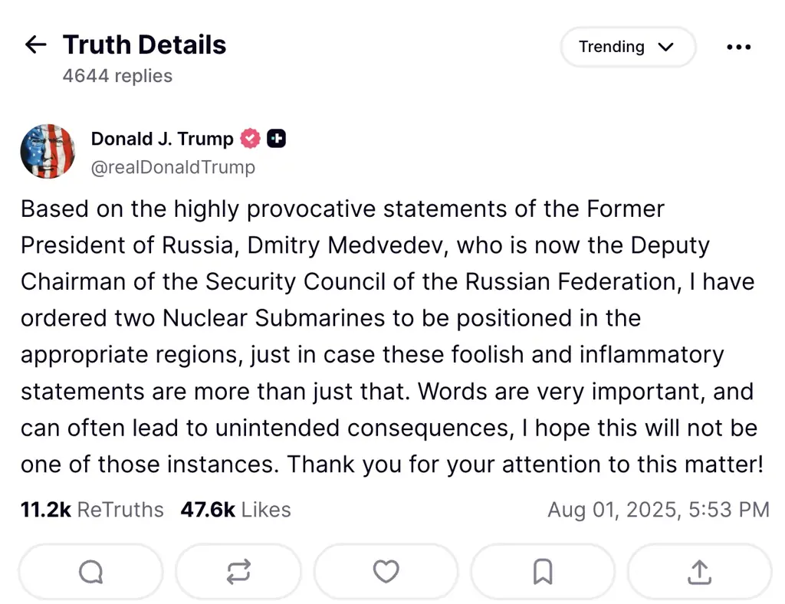Image resolution: width=785 pixels, height=604 pixels.
Task: Open the three-dot more options menu
Action: pos(738,47)
